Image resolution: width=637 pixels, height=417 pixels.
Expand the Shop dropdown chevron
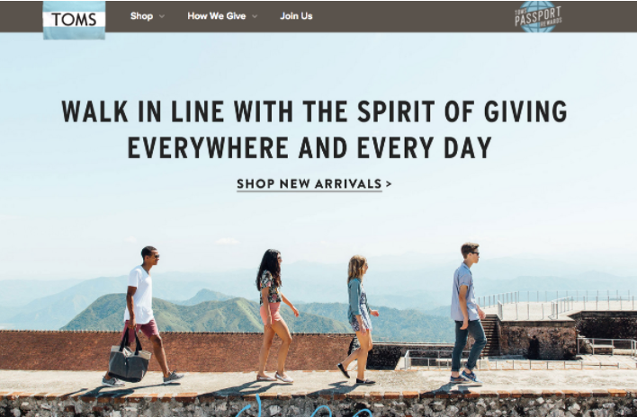(162, 16)
